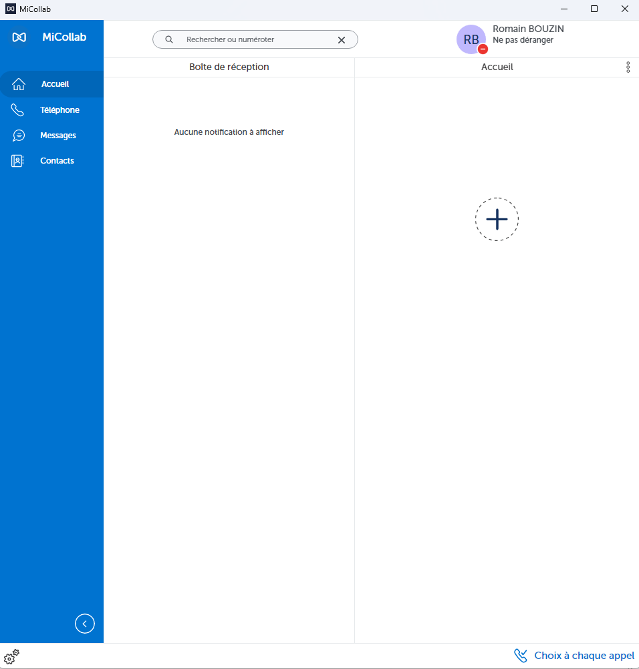Click the phone handset icon in sidebar
Viewport: 639px width, 669px height.
17,110
